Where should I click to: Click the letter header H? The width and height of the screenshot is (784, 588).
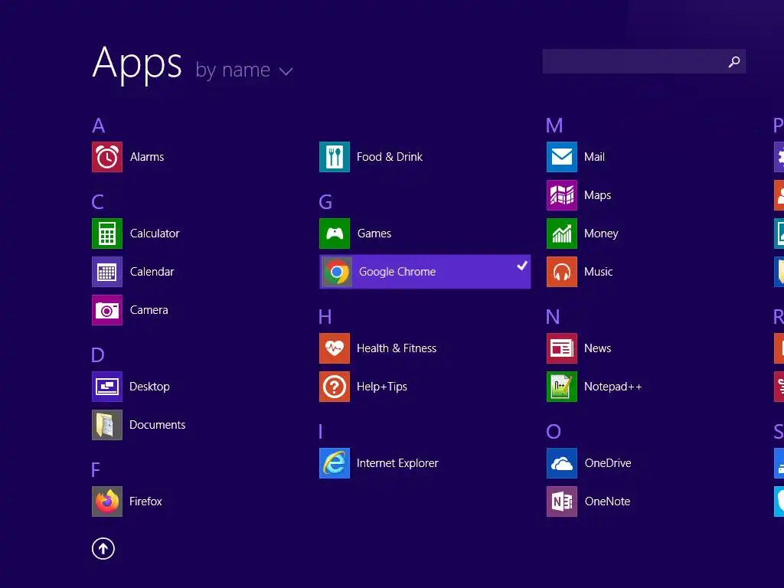325,316
